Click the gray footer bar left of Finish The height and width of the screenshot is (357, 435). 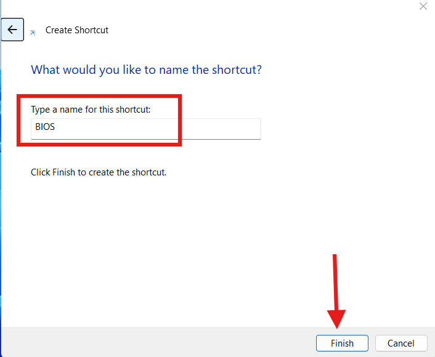pyautogui.click(x=154, y=342)
